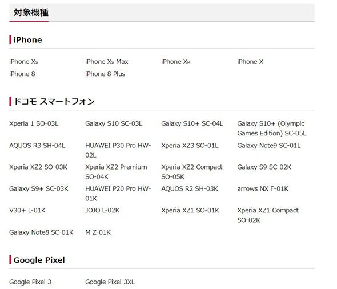337x289 pixels.
Task: Select iPhone 8 Plus from the list
Action: (105, 74)
